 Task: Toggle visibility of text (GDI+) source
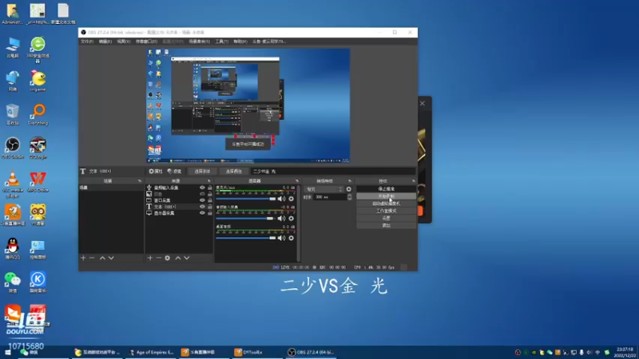pos(202,207)
